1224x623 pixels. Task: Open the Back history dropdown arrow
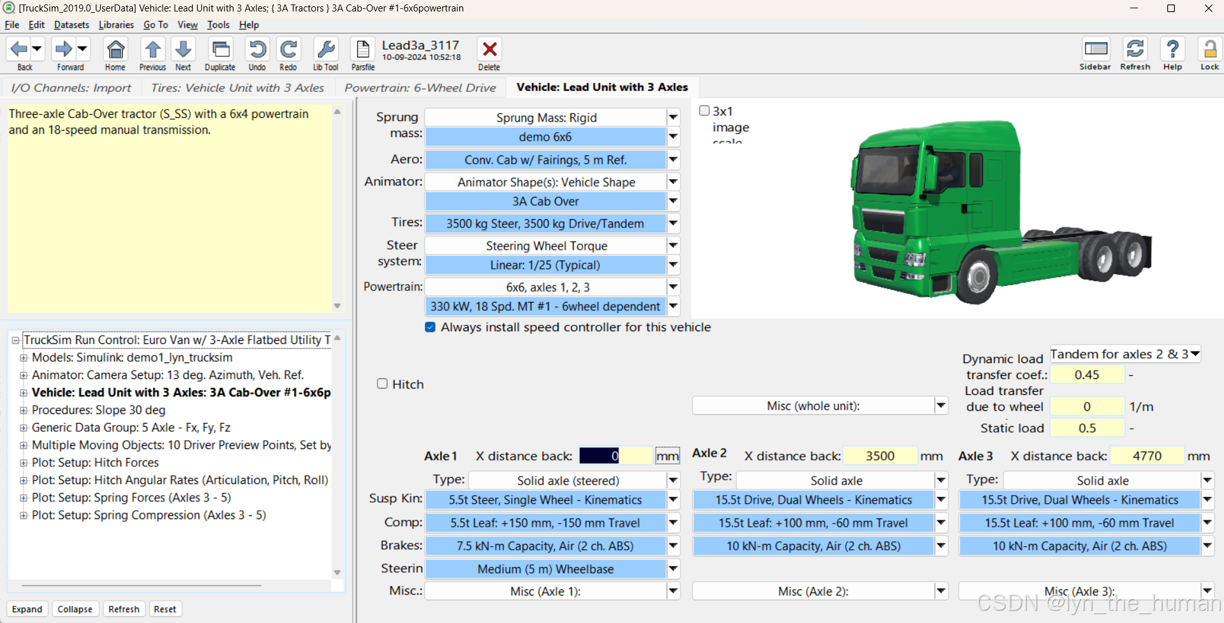click(37, 48)
